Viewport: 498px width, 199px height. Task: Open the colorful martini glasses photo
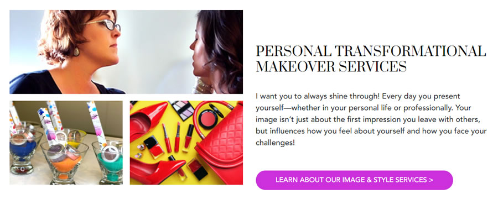(66, 143)
